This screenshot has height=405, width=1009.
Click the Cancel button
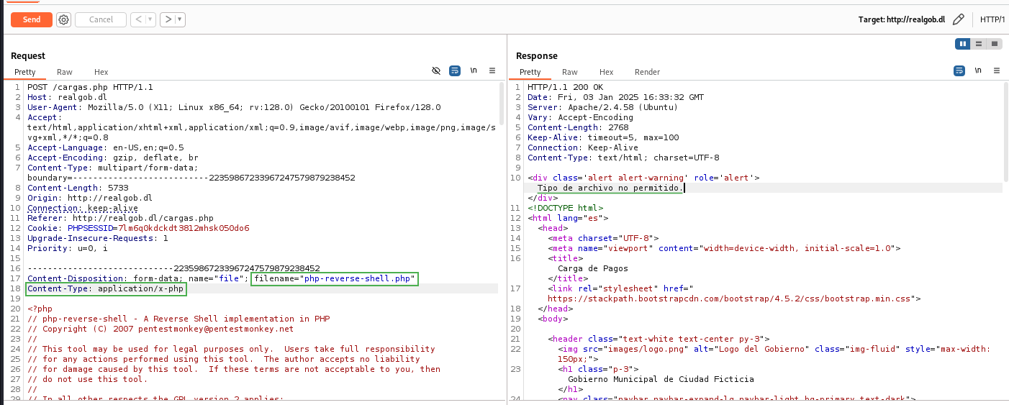(x=101, y=19)
